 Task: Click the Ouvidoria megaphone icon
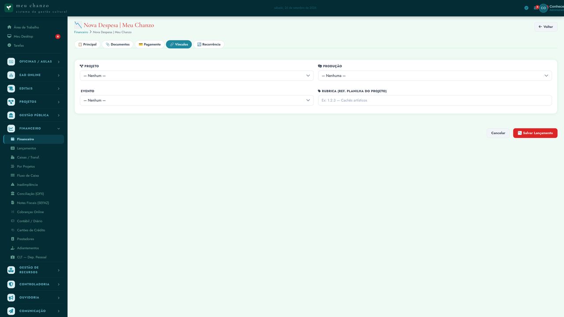[x=11, y=298]
